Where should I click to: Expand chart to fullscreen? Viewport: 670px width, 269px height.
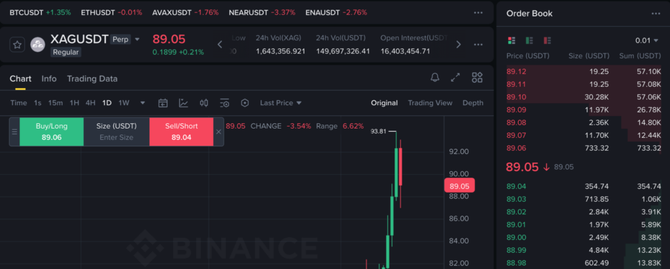click(x=455, y=78)
